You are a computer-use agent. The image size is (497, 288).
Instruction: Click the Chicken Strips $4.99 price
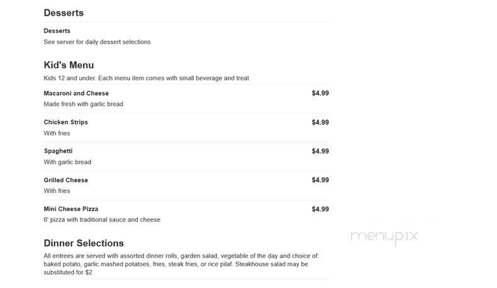pos(320,122)
